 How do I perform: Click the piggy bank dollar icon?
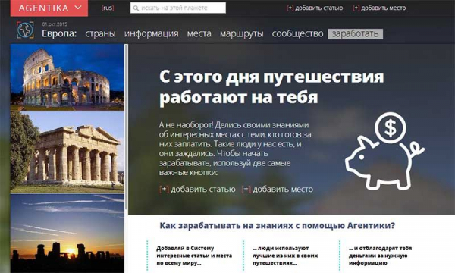click(x=384, y=152)
